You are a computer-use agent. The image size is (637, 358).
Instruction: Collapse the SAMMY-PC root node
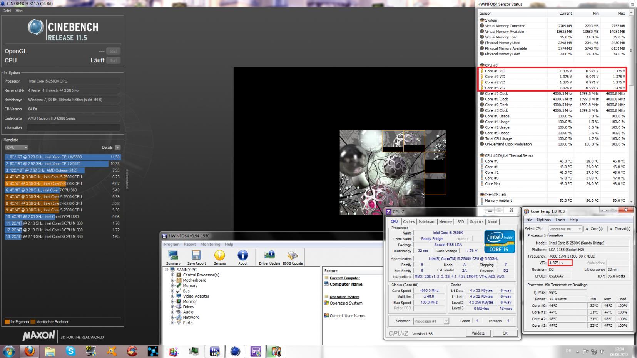coord(167,270)
